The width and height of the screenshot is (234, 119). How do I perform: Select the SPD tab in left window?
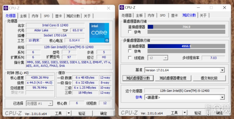46,16
